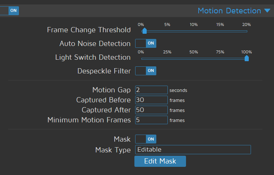Image resolution: width=274 pixels, height=175 pixels.
Task: Select the Captured After frames field
Action: click(151, 110)
